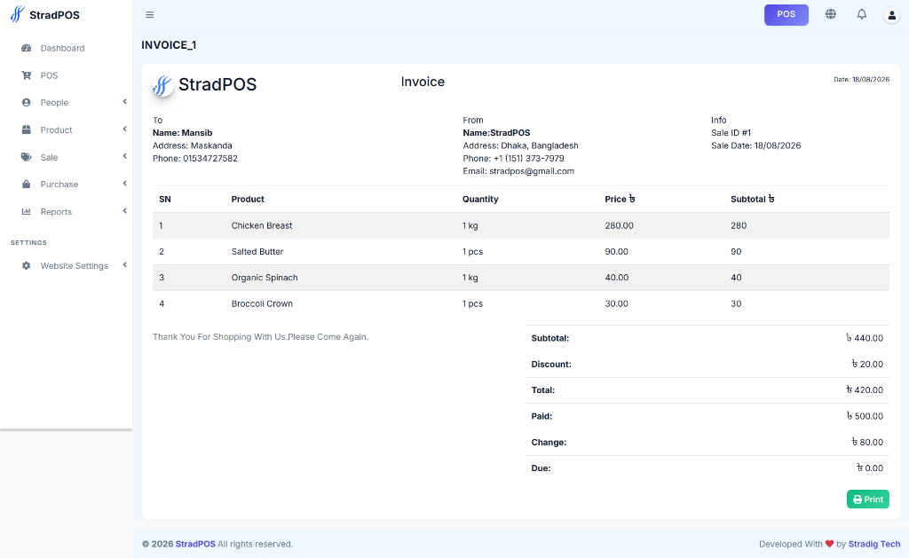Click the StradPOS invoice logo image

tap(163, 85)
